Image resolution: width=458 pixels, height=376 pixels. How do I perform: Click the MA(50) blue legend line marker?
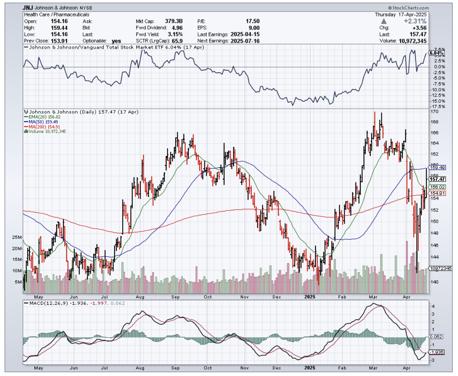click(x=25, y=122)
